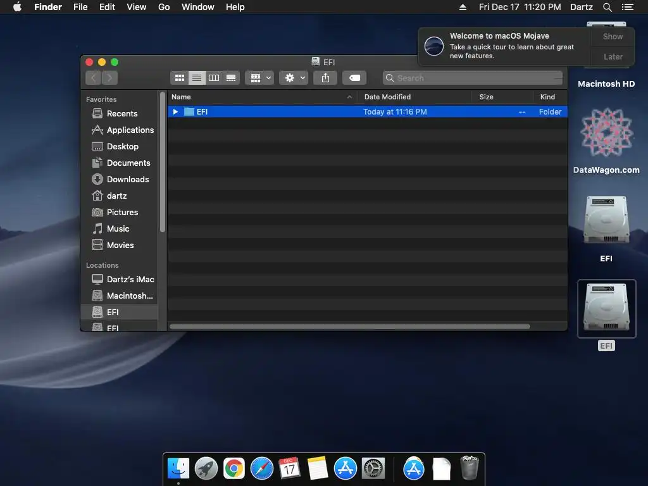The width and height of the screenshot is (648, 486).
Task: Open the View menu
Action: (x=137, y=7)
